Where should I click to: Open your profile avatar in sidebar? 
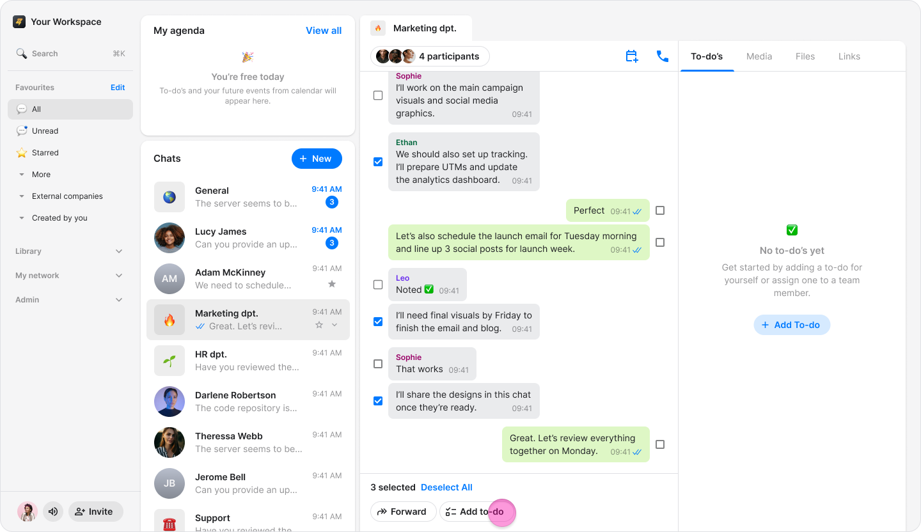pyautogui.click(x=28, y=512)
